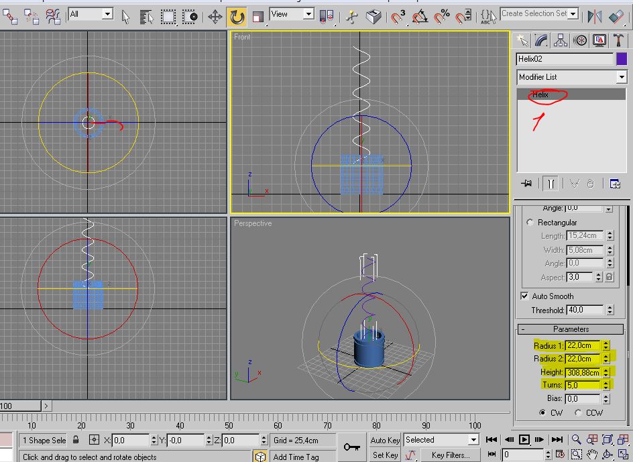Select the Rectangular radio option
633x462 pixels.
(530, 223)
